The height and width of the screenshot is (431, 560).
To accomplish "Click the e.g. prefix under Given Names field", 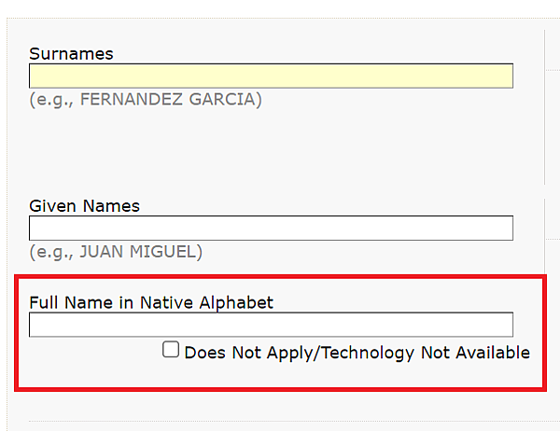I will coord(51,252).
